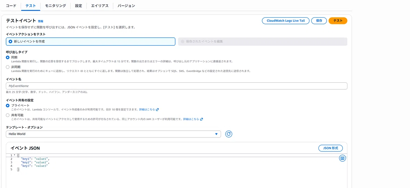410x188 pixels.
Task: Select 新しいイベントを作成 radio option
Action: pyautogui.click(x=91, y=41)
